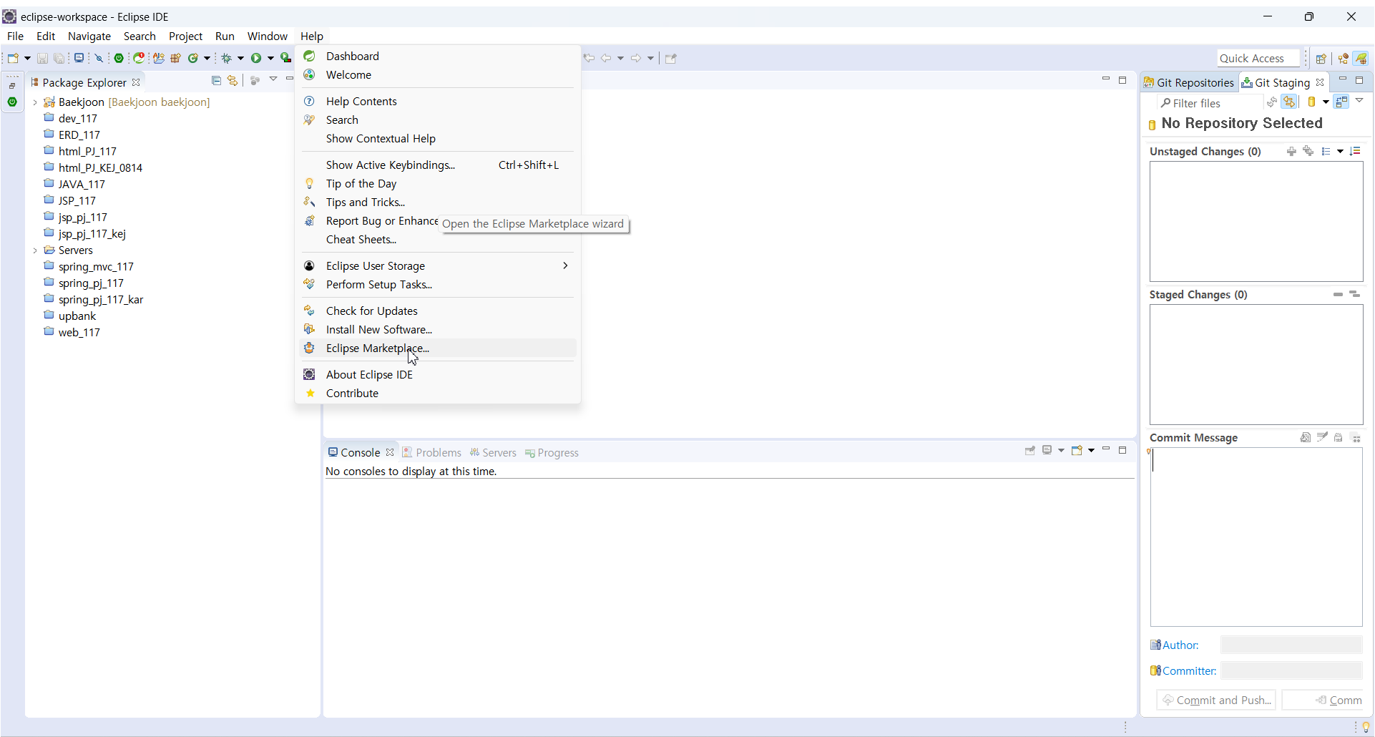Switch to the Git Repositories tab
This screenshot has width=1375, height=737.
1189,82
